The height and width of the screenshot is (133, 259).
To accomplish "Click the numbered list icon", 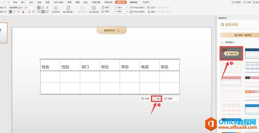I will [x=33, y=12].
